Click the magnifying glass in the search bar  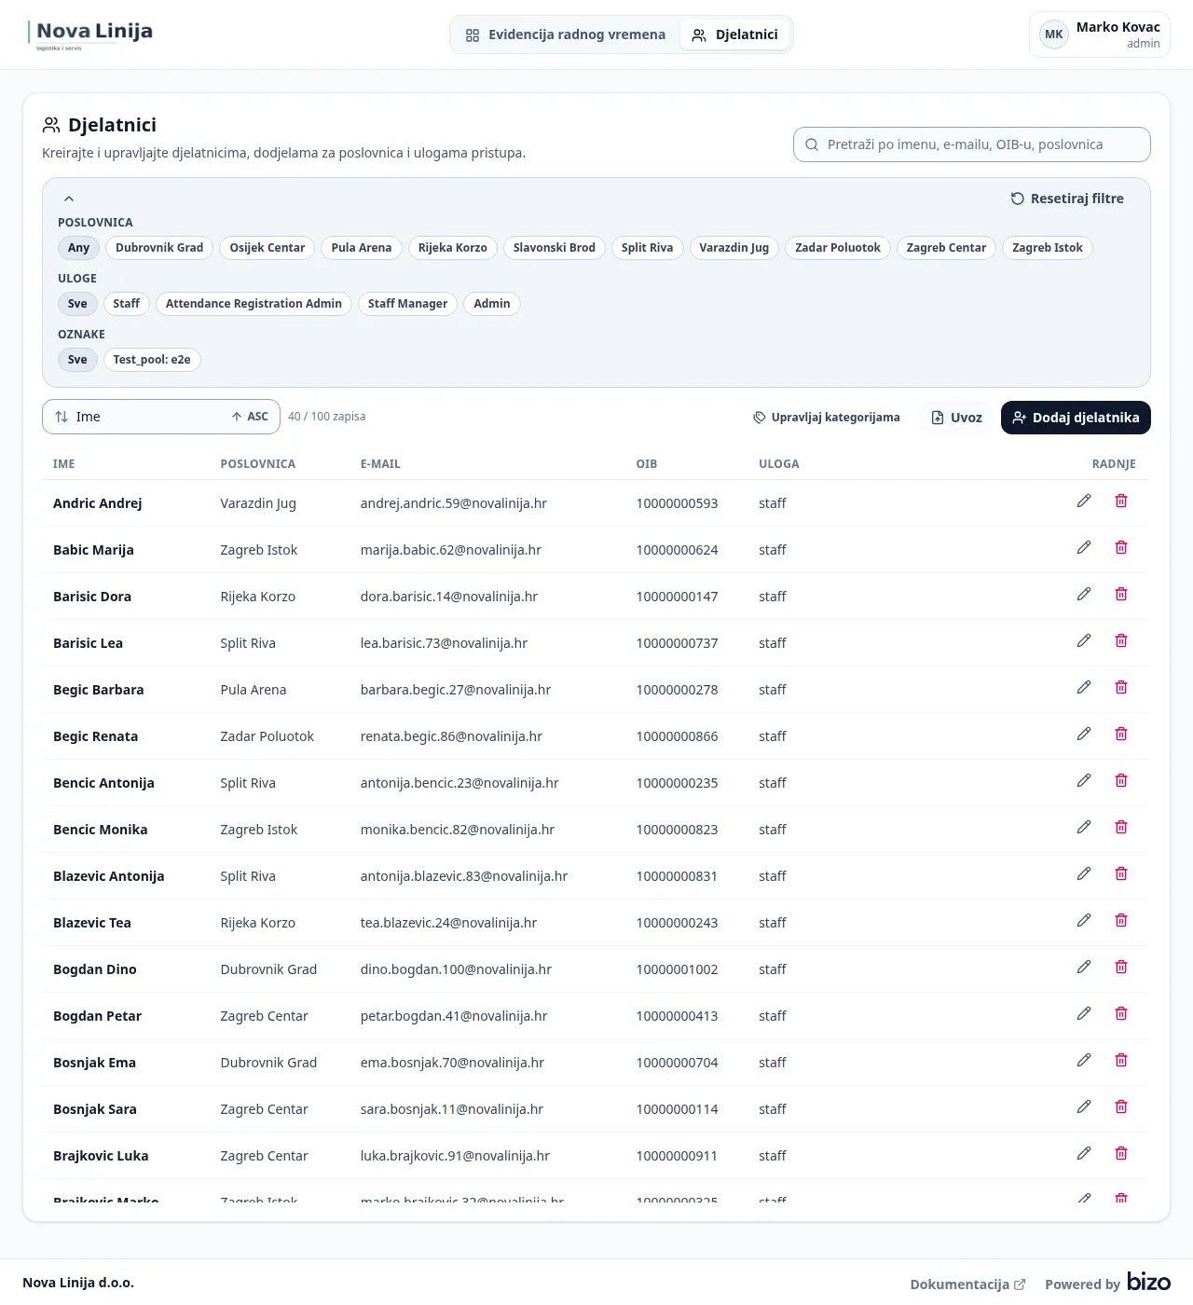[812, 144]
